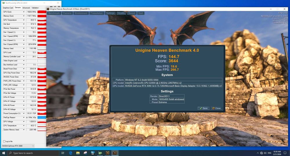This screenshot has width=290, height=156.
Task: Open File Explorer from the taskbar
Action: (x=78, y=153)
